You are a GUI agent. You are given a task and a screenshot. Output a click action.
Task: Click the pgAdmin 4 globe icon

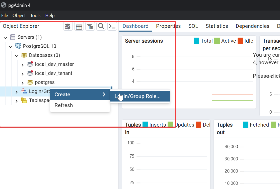(4, 5)
